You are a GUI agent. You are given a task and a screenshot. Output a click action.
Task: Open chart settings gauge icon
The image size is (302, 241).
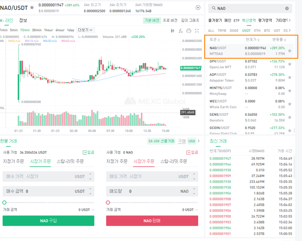click(189, 31)
